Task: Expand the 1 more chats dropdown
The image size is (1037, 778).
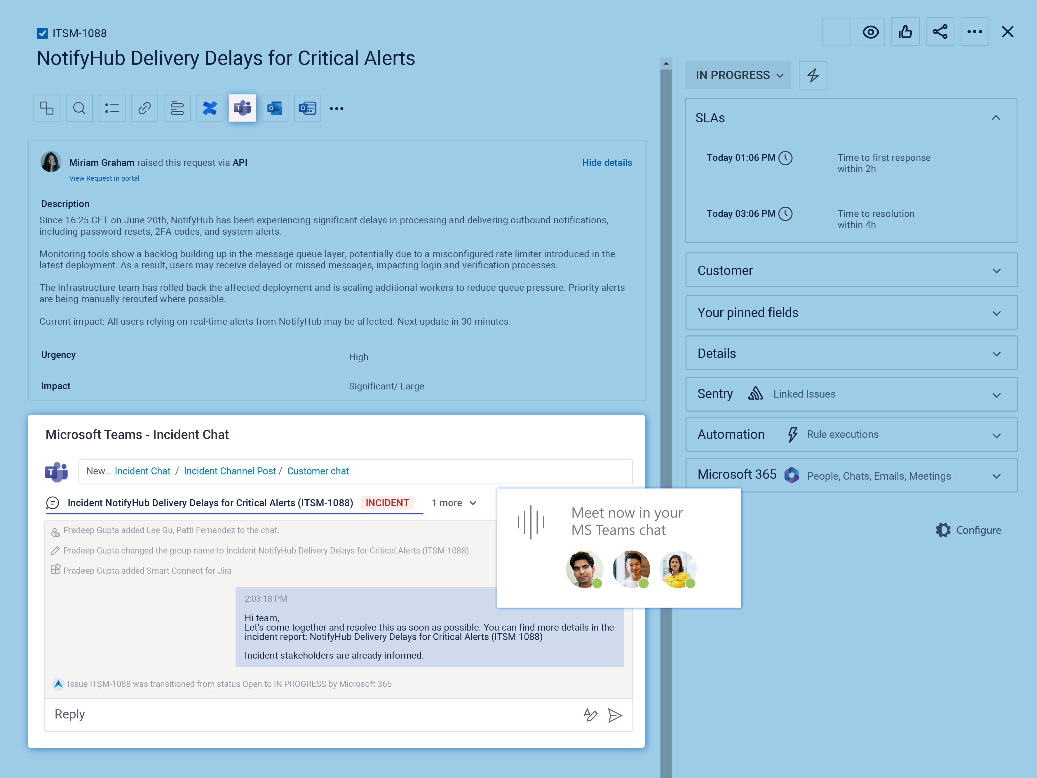Action: (x=454, y=503)
